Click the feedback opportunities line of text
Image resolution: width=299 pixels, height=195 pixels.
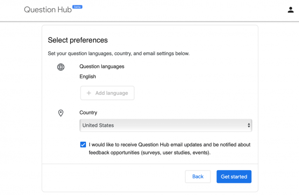tap(149, 152)
